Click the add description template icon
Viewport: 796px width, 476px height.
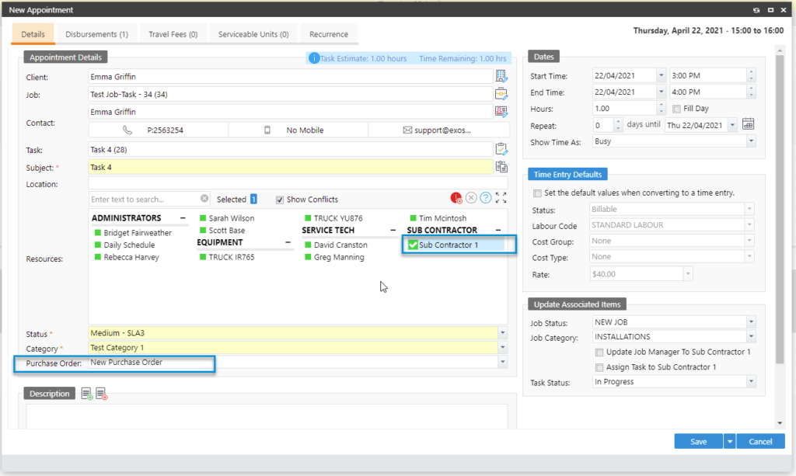[87, 394]
